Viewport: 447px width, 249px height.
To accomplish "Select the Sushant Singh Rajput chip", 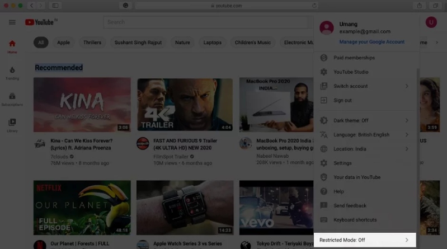I will point(138,43).
